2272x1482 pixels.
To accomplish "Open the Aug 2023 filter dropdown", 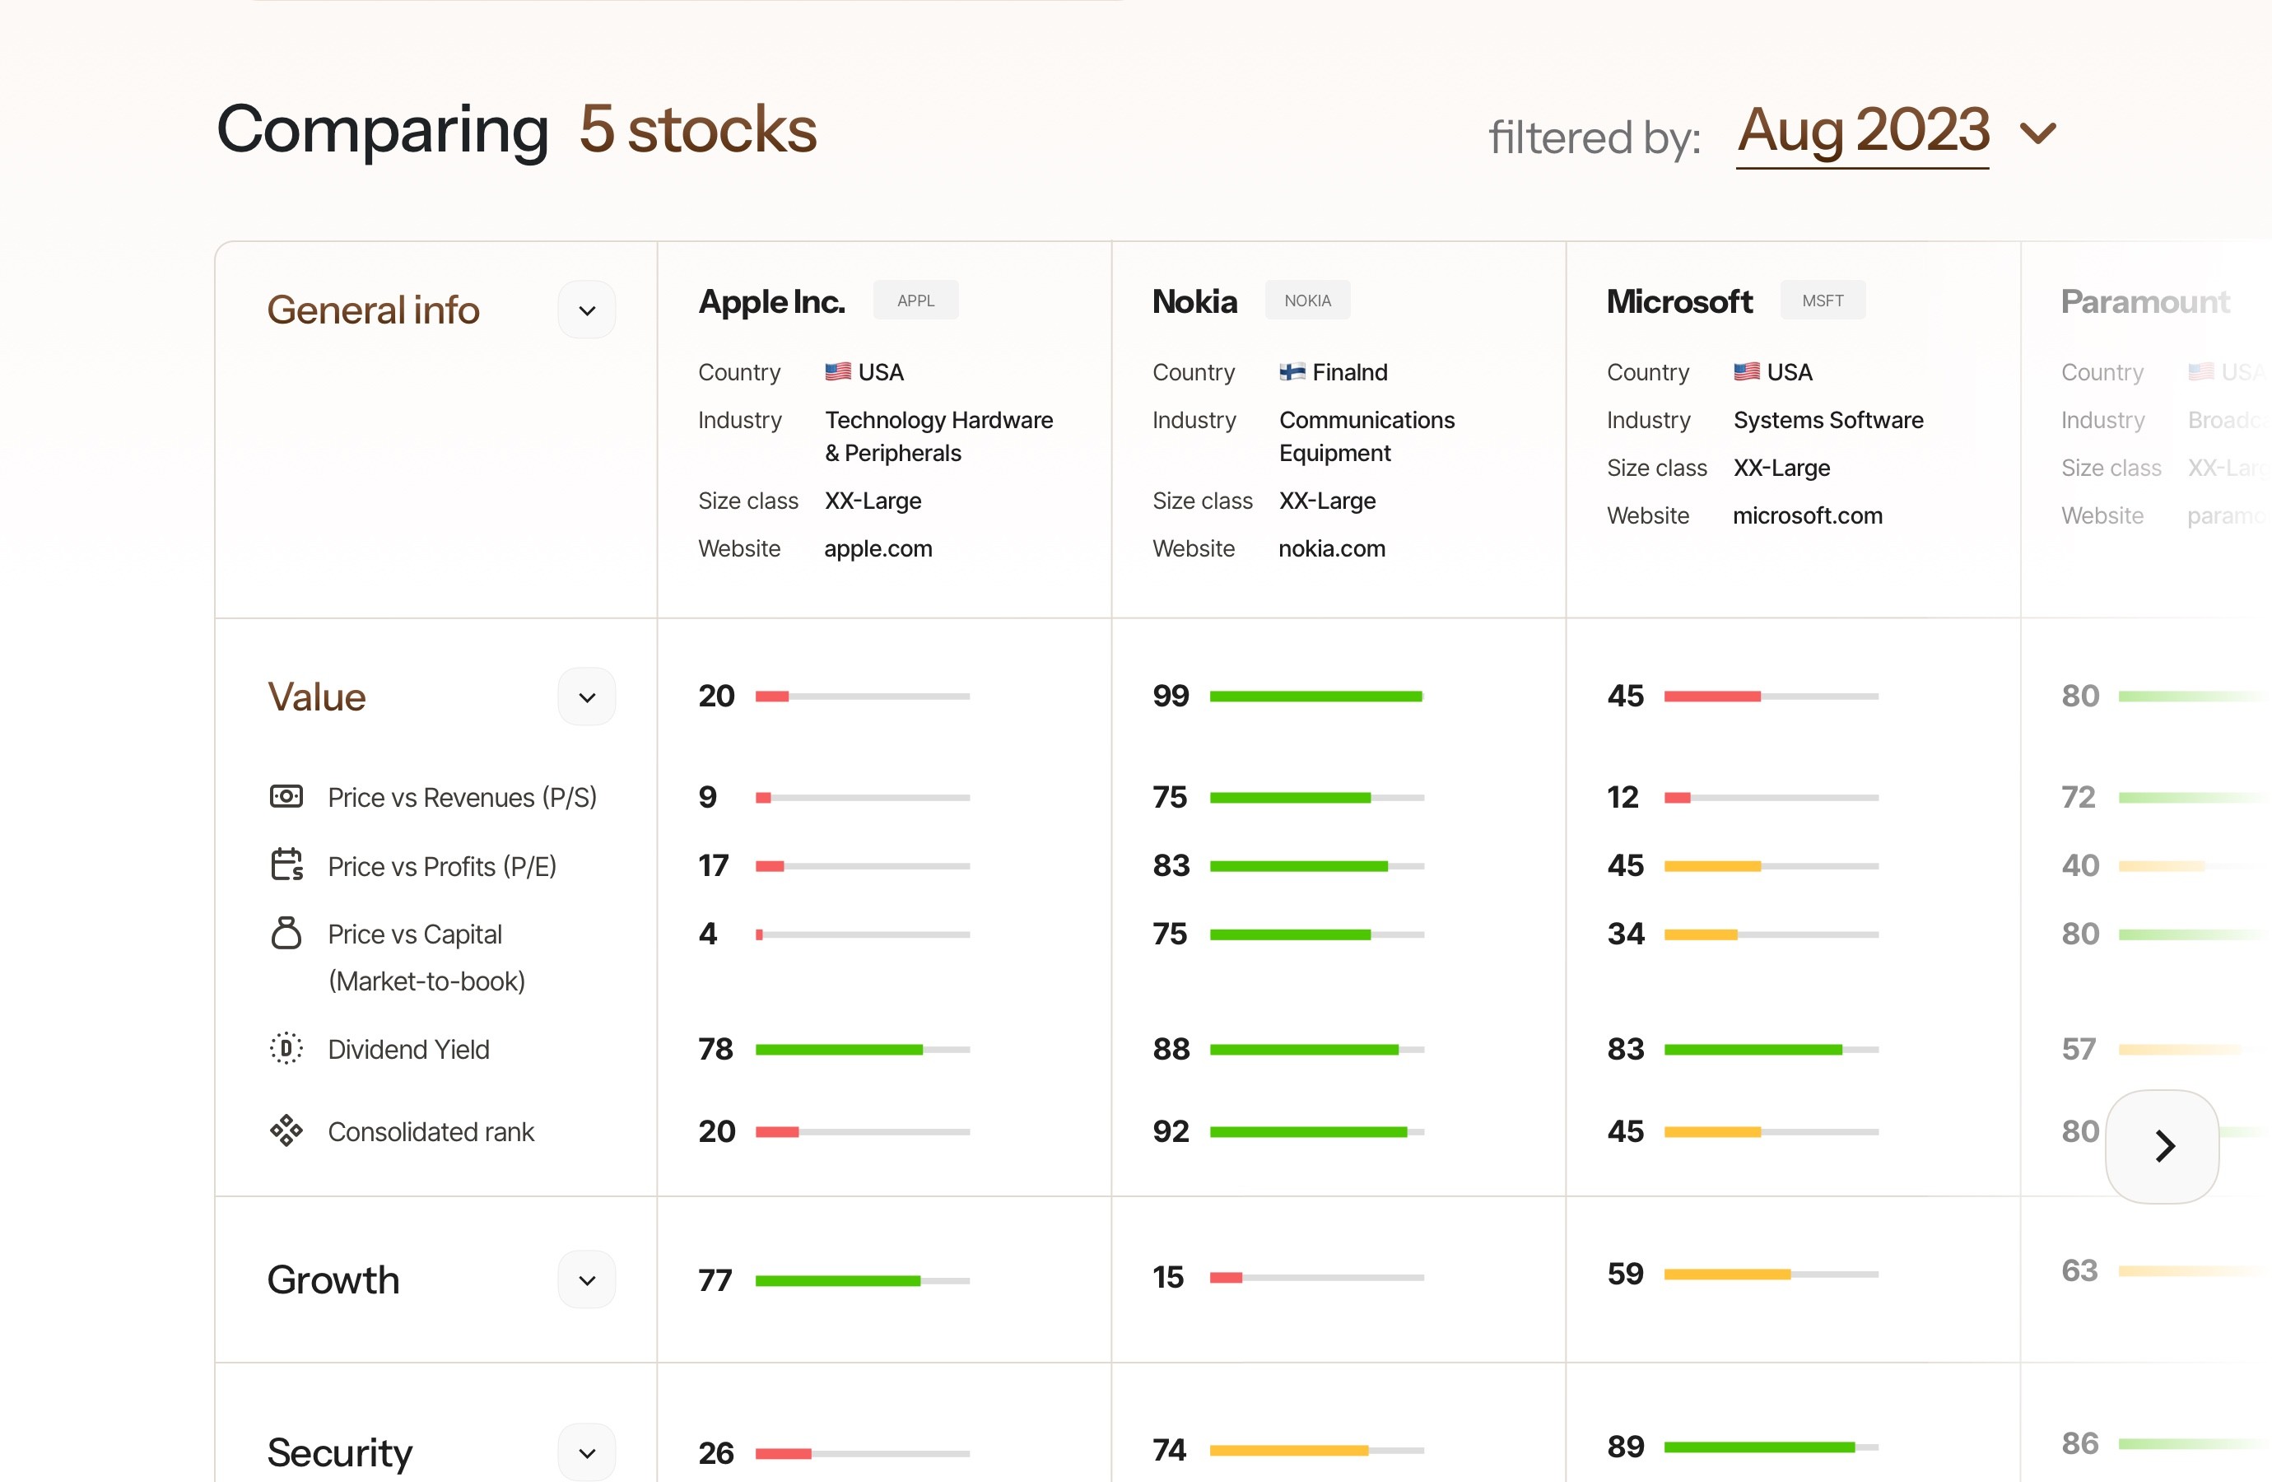I will pyautogui.click(x=1897, y=132).
